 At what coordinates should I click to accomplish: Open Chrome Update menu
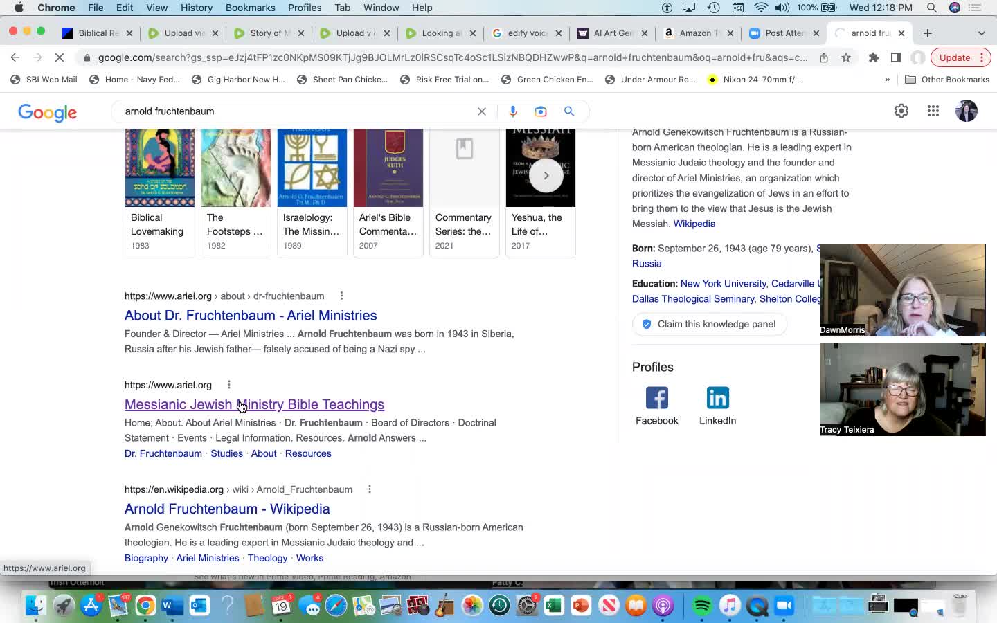(x=960, y=57)
